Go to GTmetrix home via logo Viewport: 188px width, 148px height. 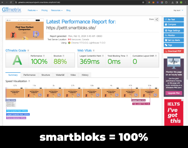[x=12, y=10]
